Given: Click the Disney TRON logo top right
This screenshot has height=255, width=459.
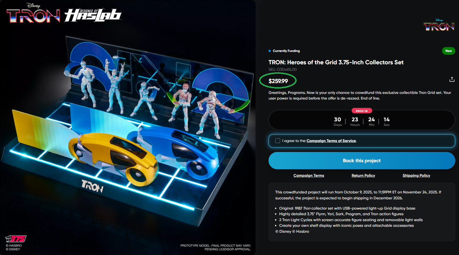Looking at the screenshot, I should 439,25.
